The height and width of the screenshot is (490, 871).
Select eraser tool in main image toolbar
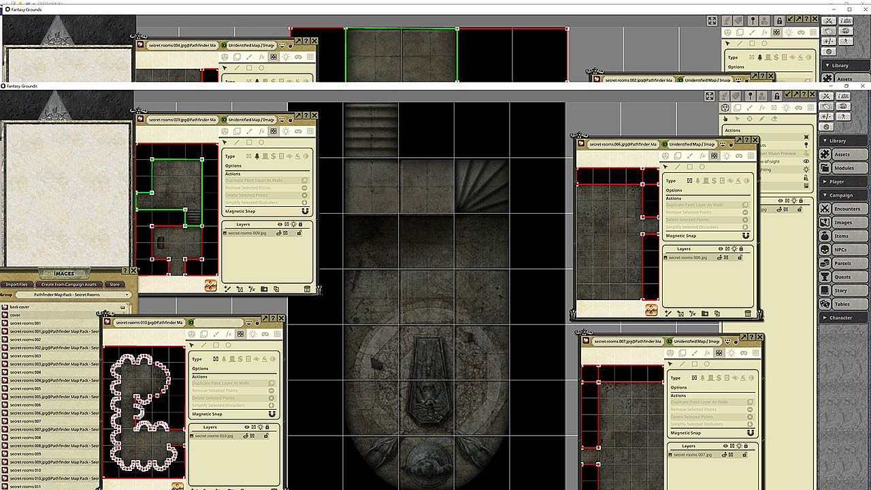click(x=774, y=118)
